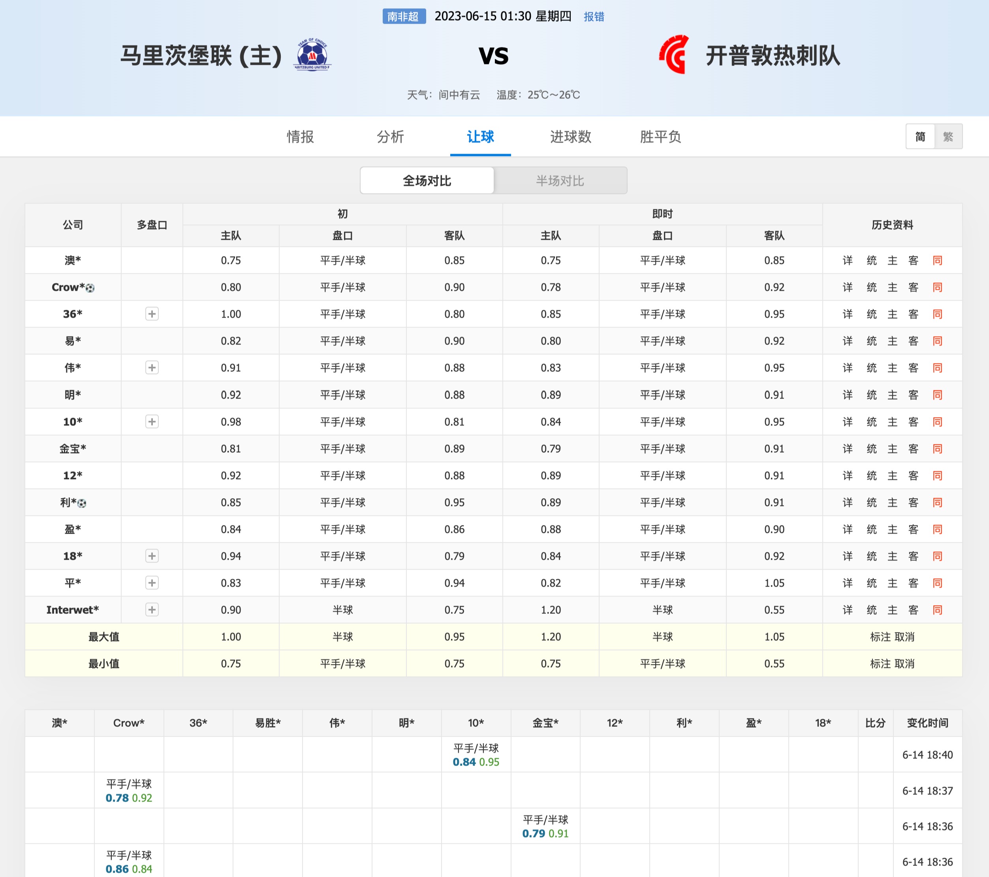Click the red 同 icon in 10* row
Image resolution: width=989 pixels, height=877 pixels.
(937, 422)
